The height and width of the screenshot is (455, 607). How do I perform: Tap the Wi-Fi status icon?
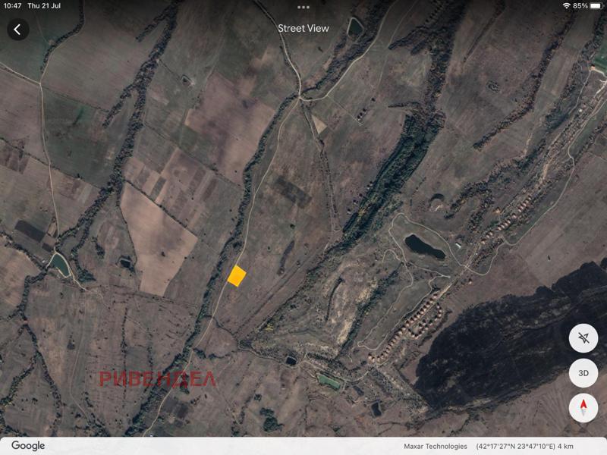pos(566,6)
